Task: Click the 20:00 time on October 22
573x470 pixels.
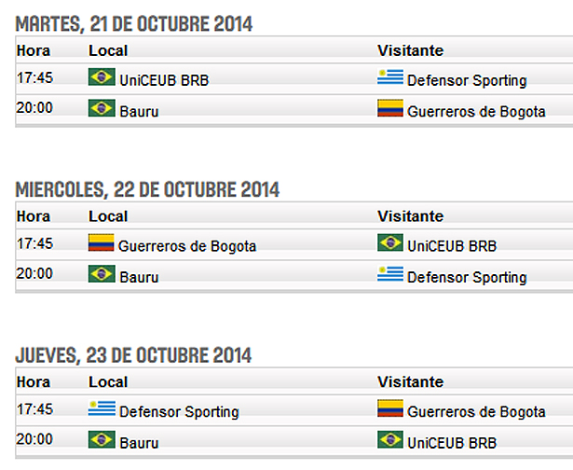Action: (x=35, y=275)
